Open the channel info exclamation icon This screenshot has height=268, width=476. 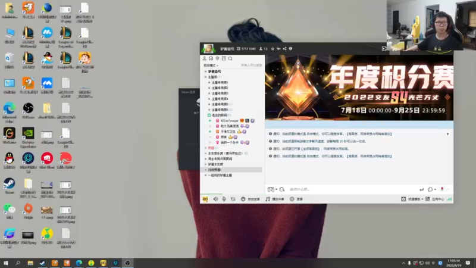tap(290, 49)
